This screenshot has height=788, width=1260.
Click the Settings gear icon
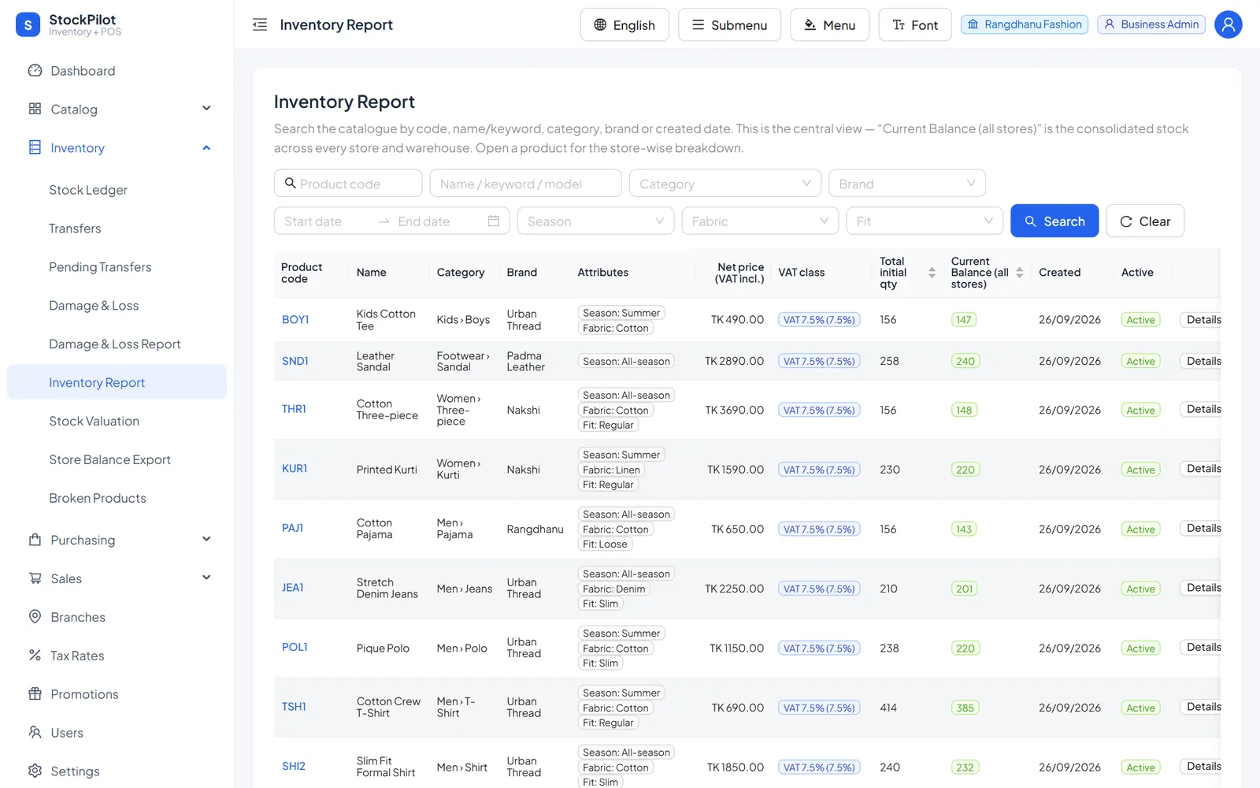coord(35,771)
